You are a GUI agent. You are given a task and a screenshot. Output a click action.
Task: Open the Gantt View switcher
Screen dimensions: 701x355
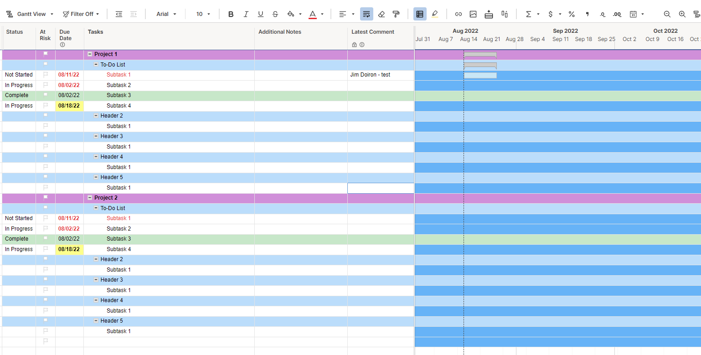(30, 14)
